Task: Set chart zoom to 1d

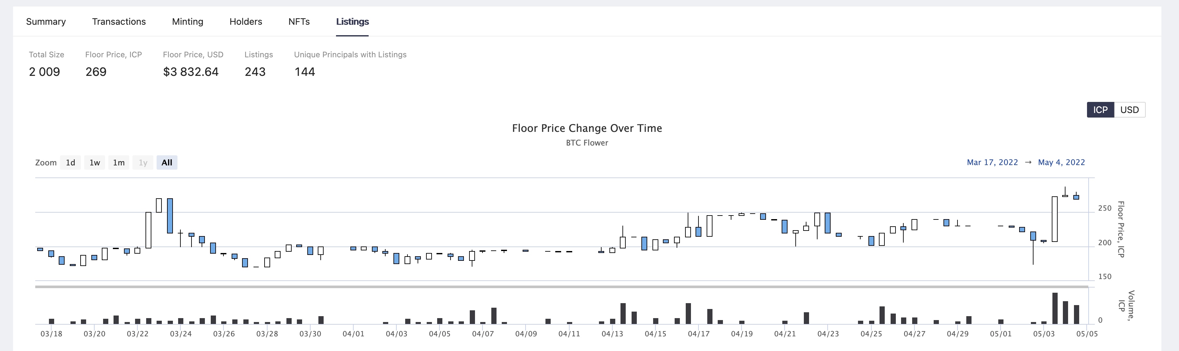Action: (x=70, y=163)
